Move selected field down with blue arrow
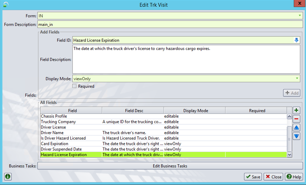The image size is (306, 185). (296, 136)
